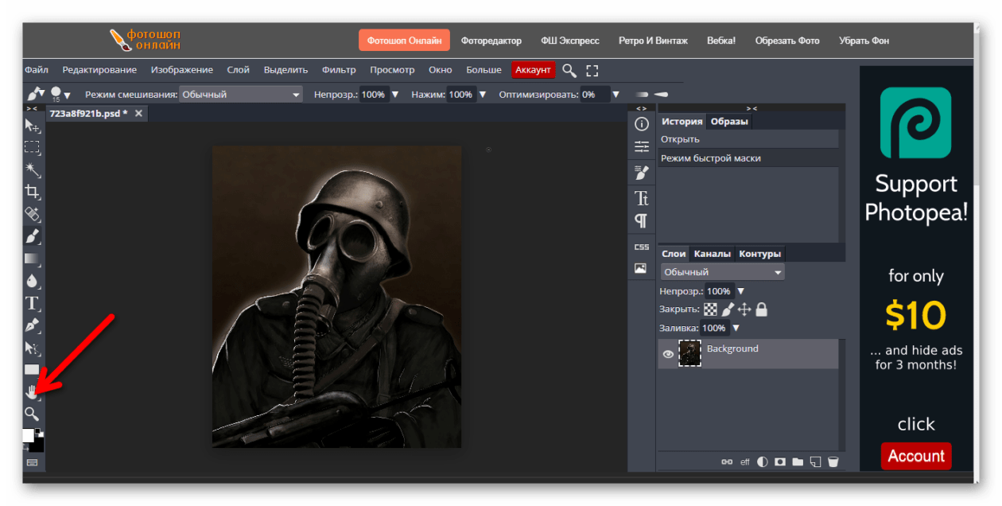Open layer blend mode Обычный dropdown
The image size is (1002, 506).
tap(722, 272)
